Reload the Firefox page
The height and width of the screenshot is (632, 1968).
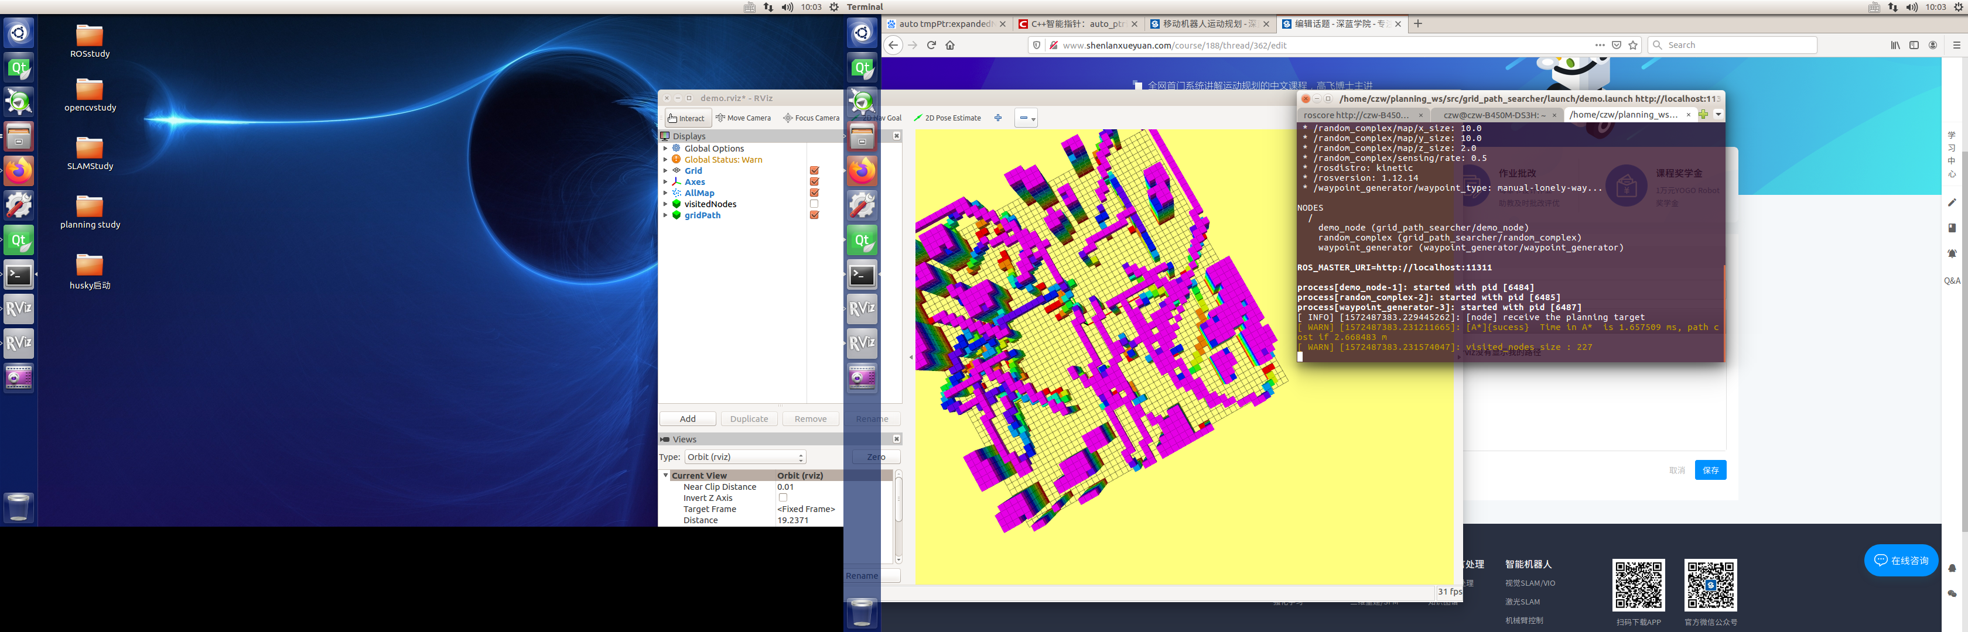pyautogui.click(x=931, y=45)
